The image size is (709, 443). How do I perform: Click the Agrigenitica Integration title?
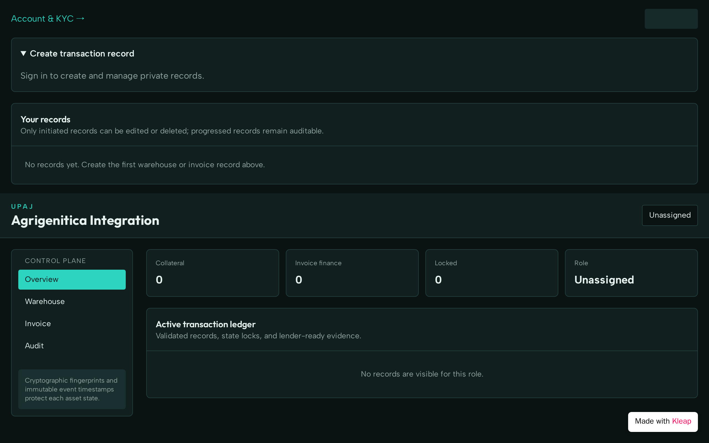coord(85,221)
